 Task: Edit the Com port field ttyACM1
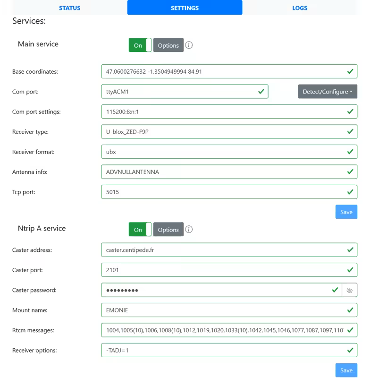pyautogui.click(x=179, y=92)
